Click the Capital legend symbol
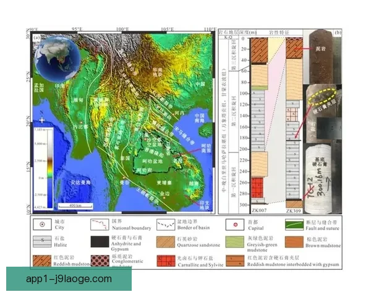371x297 pixels. 235,225
